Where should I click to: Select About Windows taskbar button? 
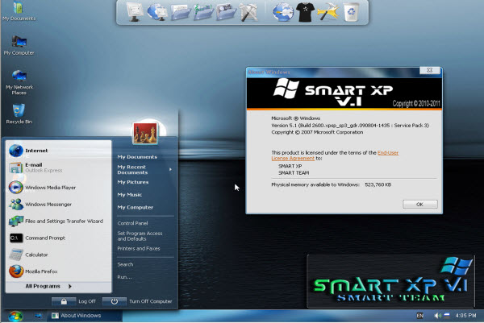tap(84, 316)
